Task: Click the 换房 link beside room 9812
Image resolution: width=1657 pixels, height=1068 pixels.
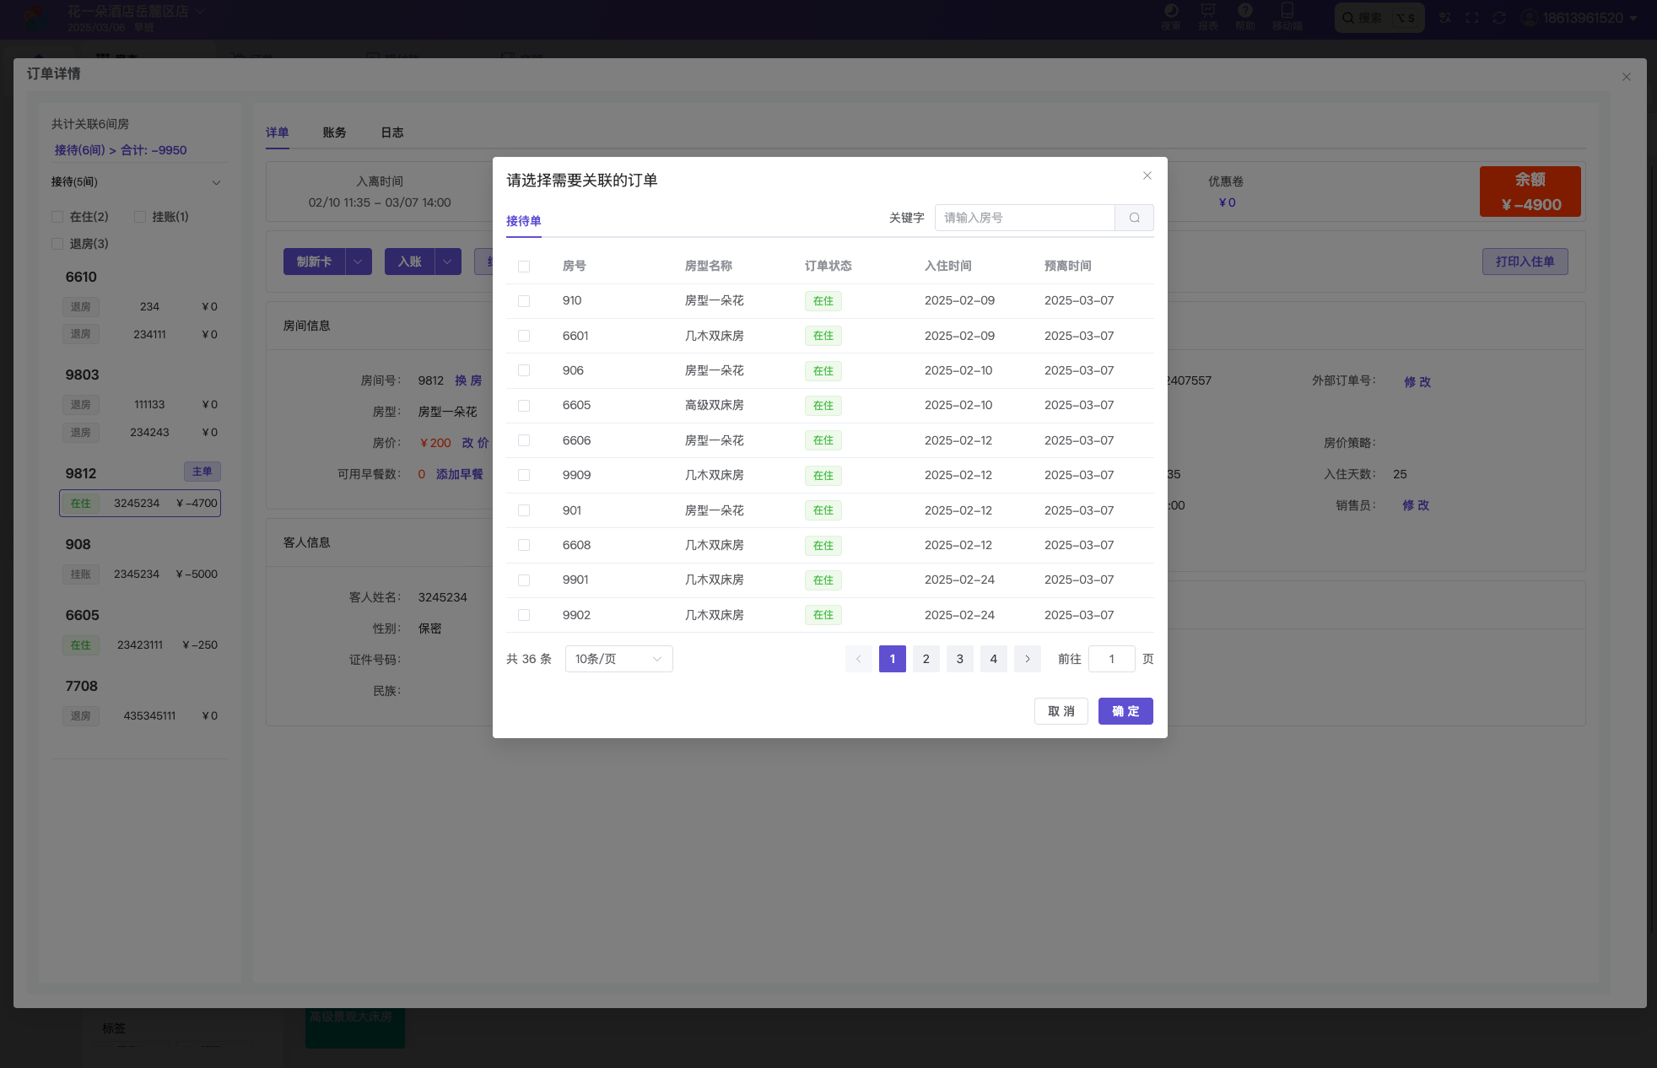Action: pyautogui.click(x=468, y=380)
